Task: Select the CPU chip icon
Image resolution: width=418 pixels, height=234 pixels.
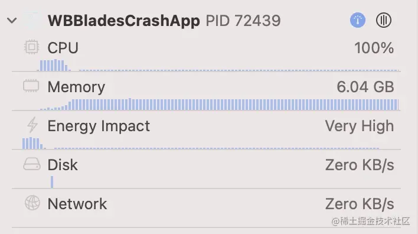Action: click(31, 47)
